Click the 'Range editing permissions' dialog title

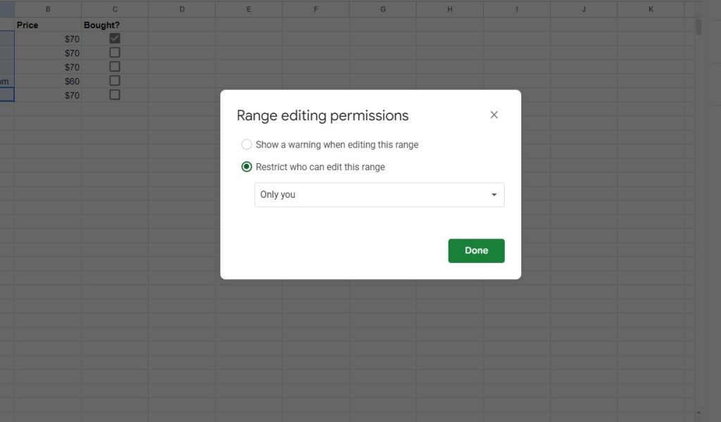point(322,115)
